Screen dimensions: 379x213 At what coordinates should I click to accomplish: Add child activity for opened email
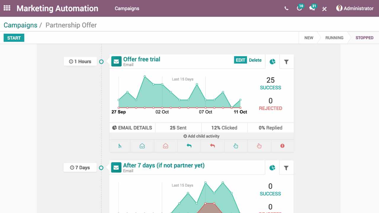click(142, 146)
